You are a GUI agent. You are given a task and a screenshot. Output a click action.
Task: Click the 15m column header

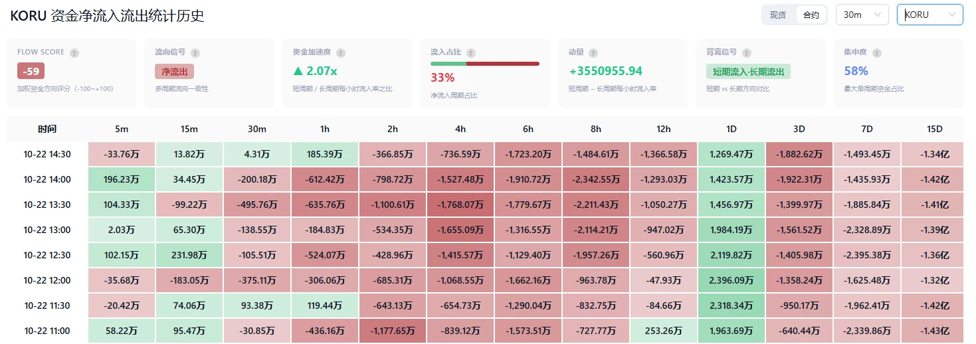click(189, 129)
